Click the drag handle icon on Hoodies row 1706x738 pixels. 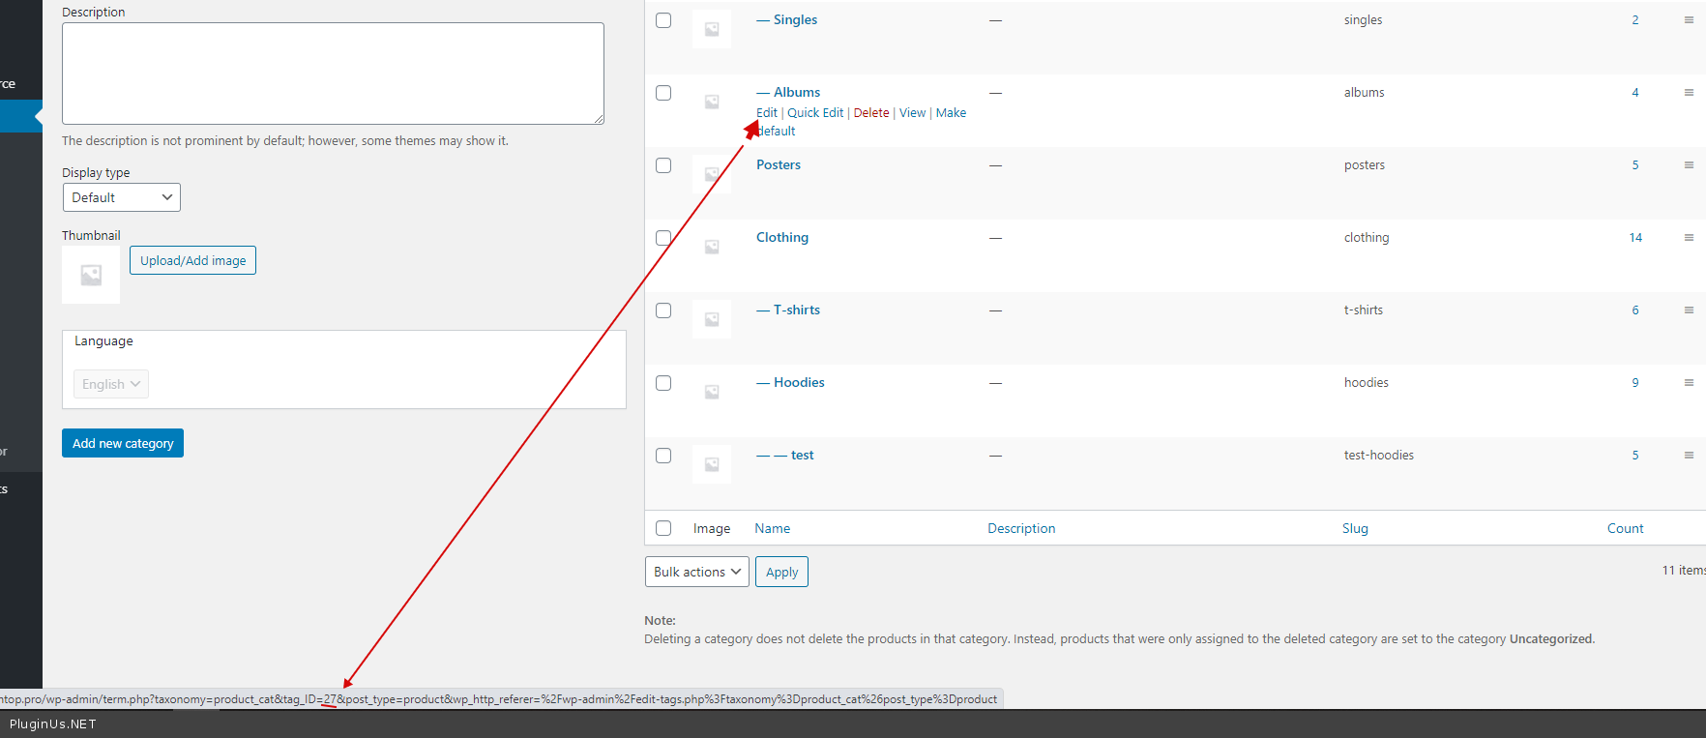point(1689,383)
